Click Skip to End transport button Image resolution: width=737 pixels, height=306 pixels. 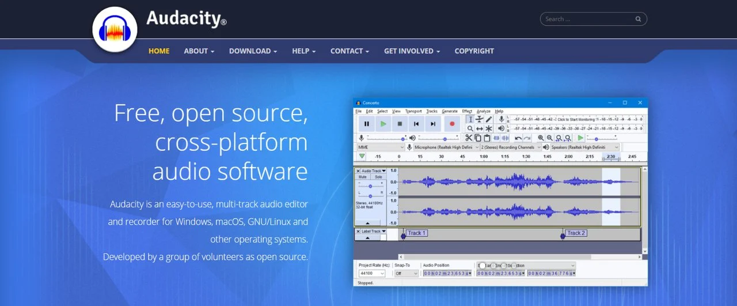tap(433, 124)
